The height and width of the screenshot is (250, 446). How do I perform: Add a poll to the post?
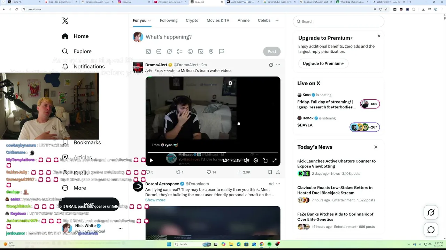pos(180,51)
